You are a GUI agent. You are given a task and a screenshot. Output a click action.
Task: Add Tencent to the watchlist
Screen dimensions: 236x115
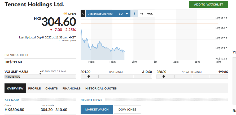(208, 4)
